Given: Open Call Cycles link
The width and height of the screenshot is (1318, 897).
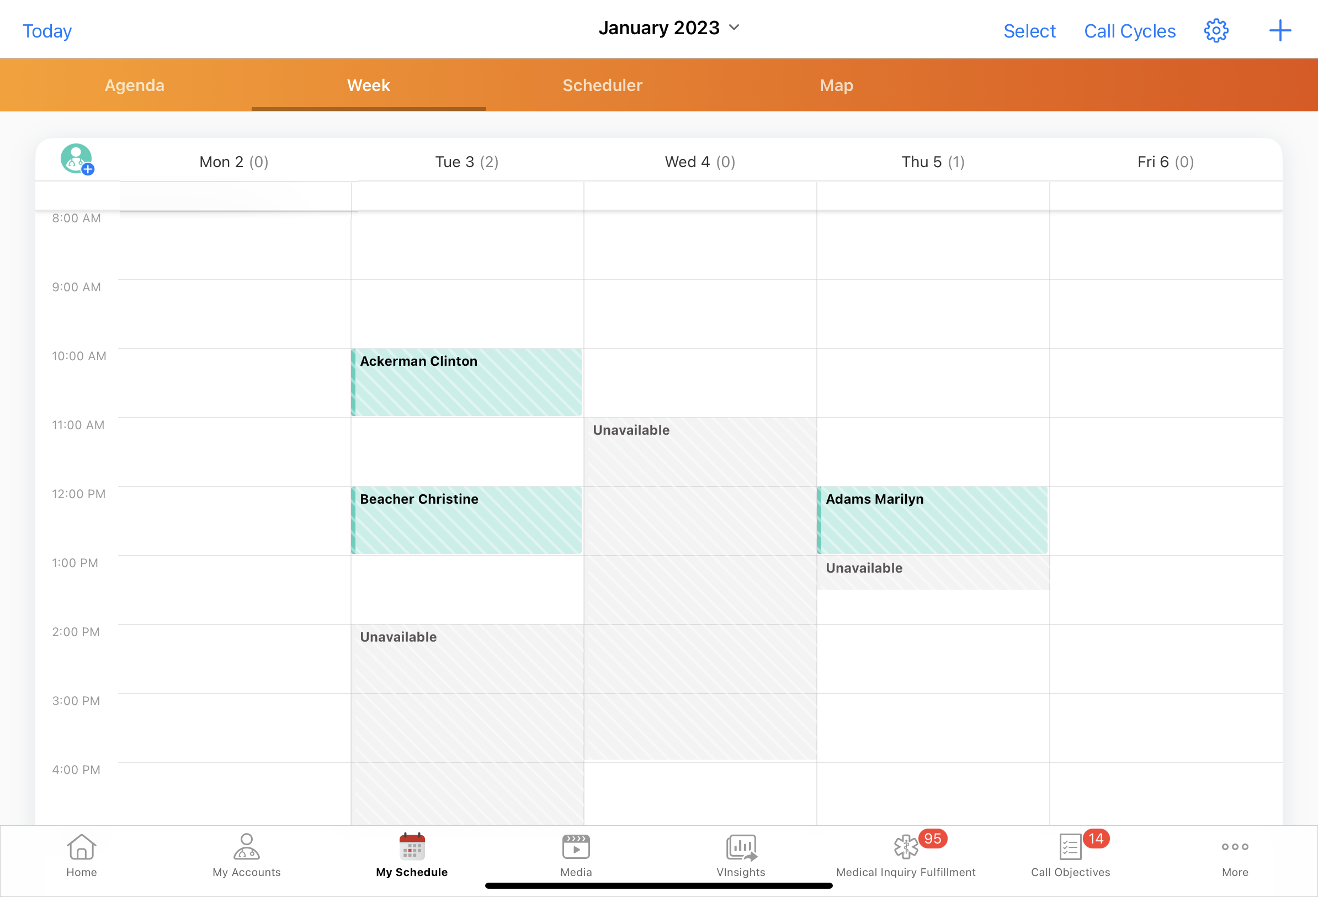Looking at the screenshot, I should [x=1129, y=31].
